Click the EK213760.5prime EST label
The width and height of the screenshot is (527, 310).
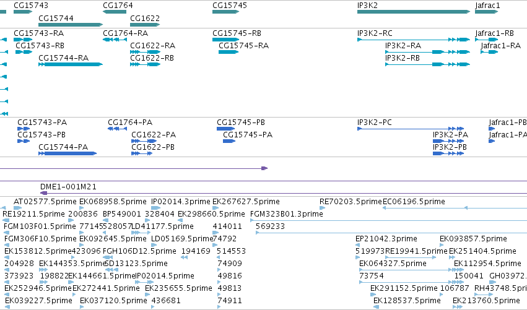(486, 301)
